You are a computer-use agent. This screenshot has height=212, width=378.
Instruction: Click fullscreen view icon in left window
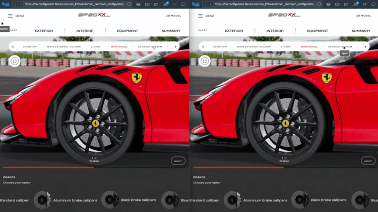pyautogui.click(x=15, y=61)
